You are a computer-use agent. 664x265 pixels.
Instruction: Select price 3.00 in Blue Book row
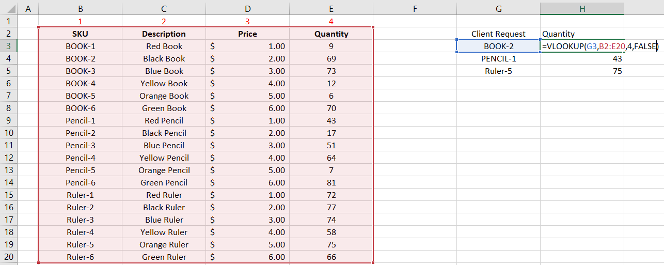(x=247, y=71)
